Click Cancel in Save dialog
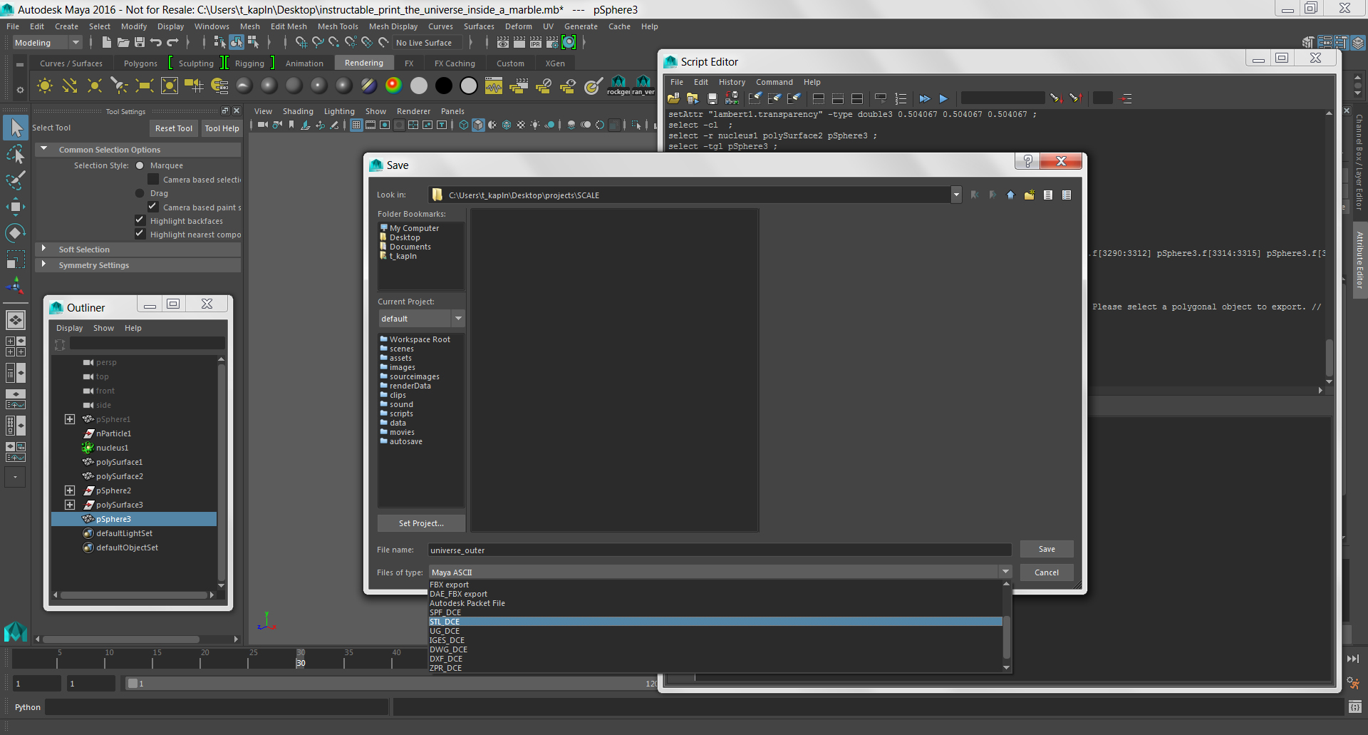The image size is (1368, 735). click(1047, 572)
